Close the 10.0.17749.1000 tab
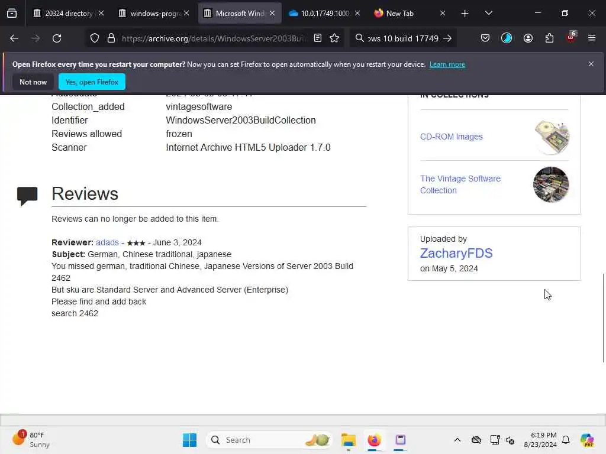The height and width of the screenshot is (454, 606). coord(357,14)
